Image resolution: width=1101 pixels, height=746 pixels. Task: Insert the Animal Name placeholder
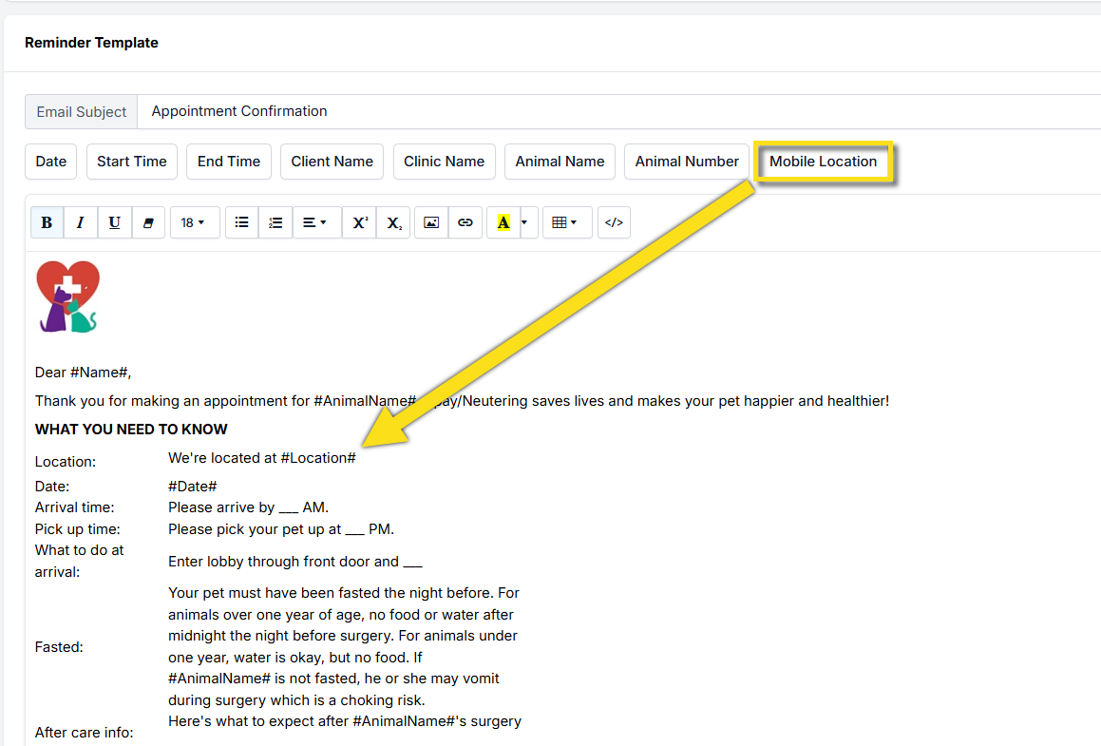[560, 162]
